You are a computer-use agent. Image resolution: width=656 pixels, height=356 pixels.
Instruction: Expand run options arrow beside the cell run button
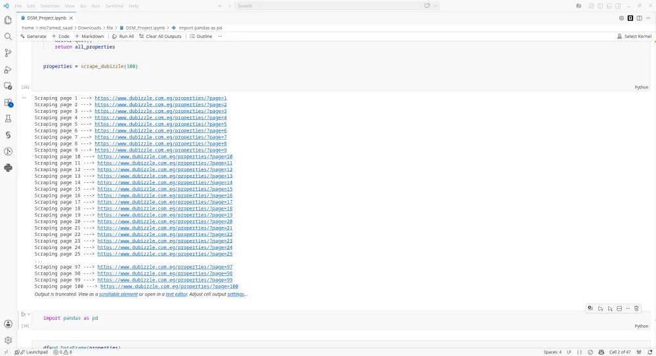29,314
